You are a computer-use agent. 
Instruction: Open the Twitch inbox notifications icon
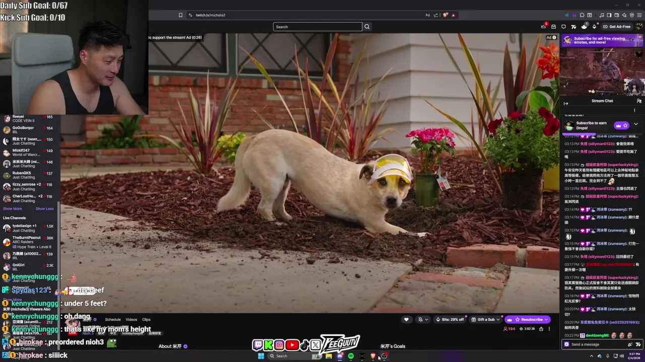[x=553, y=27]
